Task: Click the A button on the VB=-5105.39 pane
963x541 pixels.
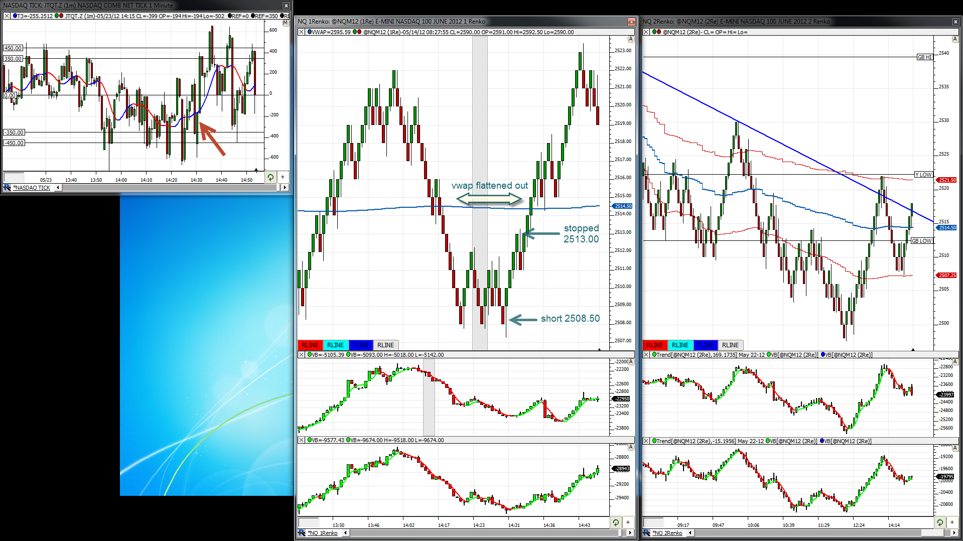Action: [x=631, y=362]
